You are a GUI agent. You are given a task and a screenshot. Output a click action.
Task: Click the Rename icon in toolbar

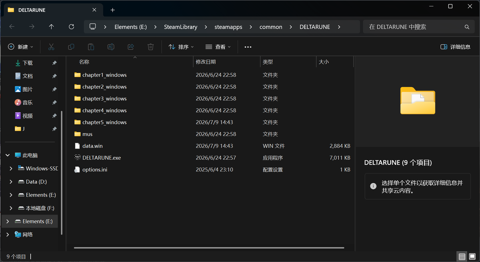[111, 47]
